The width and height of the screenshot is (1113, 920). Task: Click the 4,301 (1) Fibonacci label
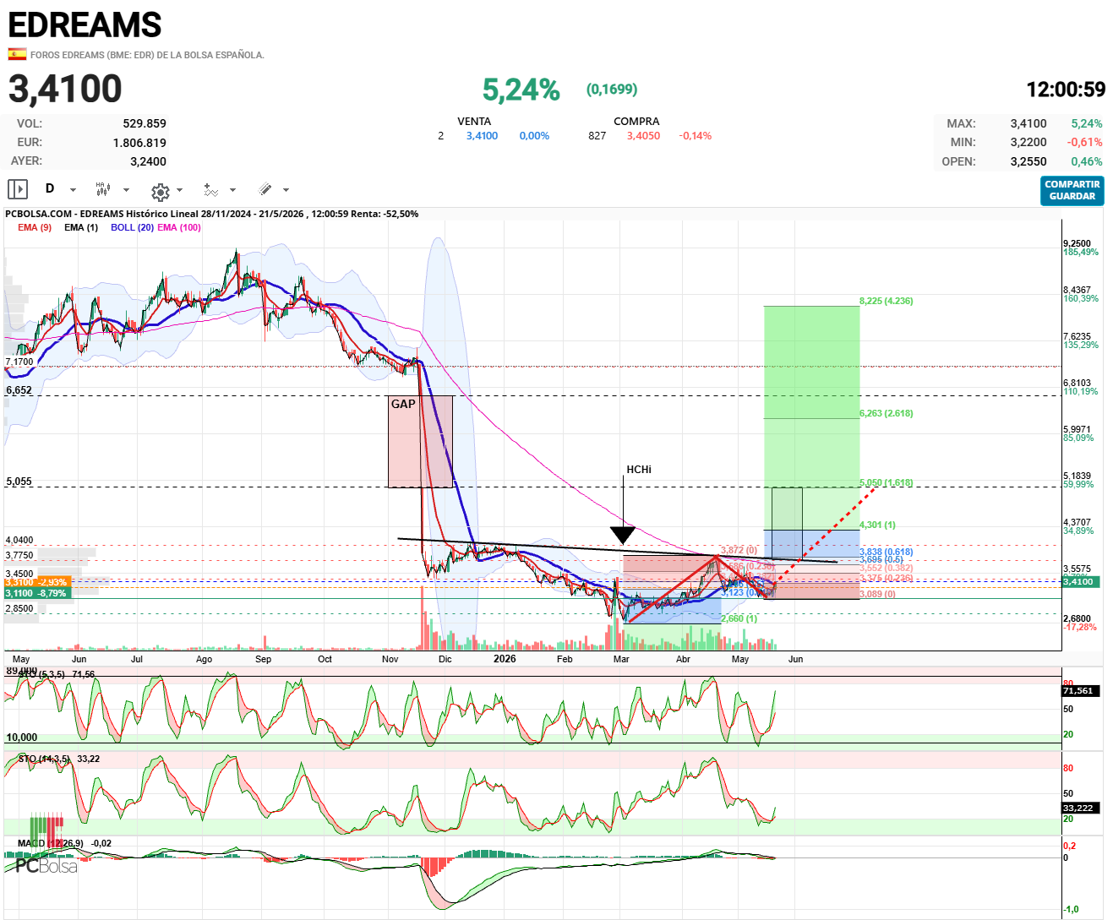click(x=877, y=525)
